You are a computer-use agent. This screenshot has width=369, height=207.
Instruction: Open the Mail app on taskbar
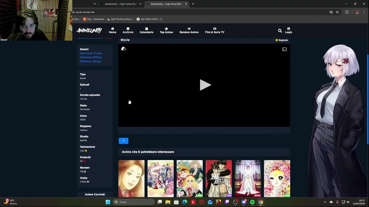(x=210, y=202)
